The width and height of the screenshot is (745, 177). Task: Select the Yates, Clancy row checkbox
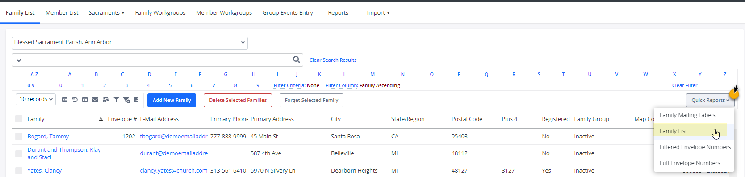[19, 171]
